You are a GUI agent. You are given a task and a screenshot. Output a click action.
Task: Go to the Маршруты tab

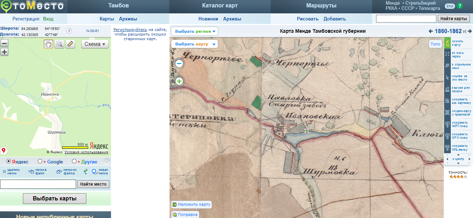coord(321,6)
